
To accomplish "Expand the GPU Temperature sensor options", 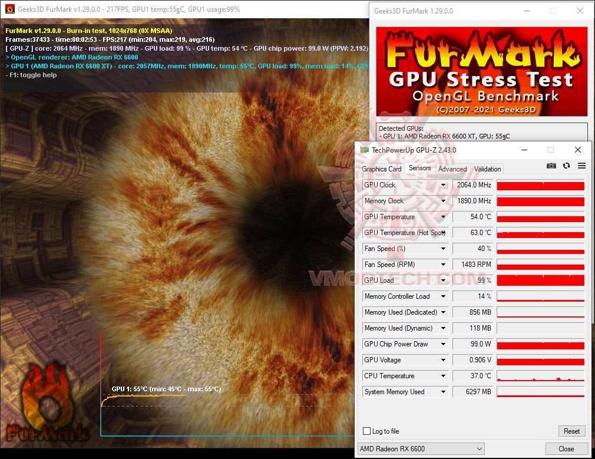I will (444, 216).
